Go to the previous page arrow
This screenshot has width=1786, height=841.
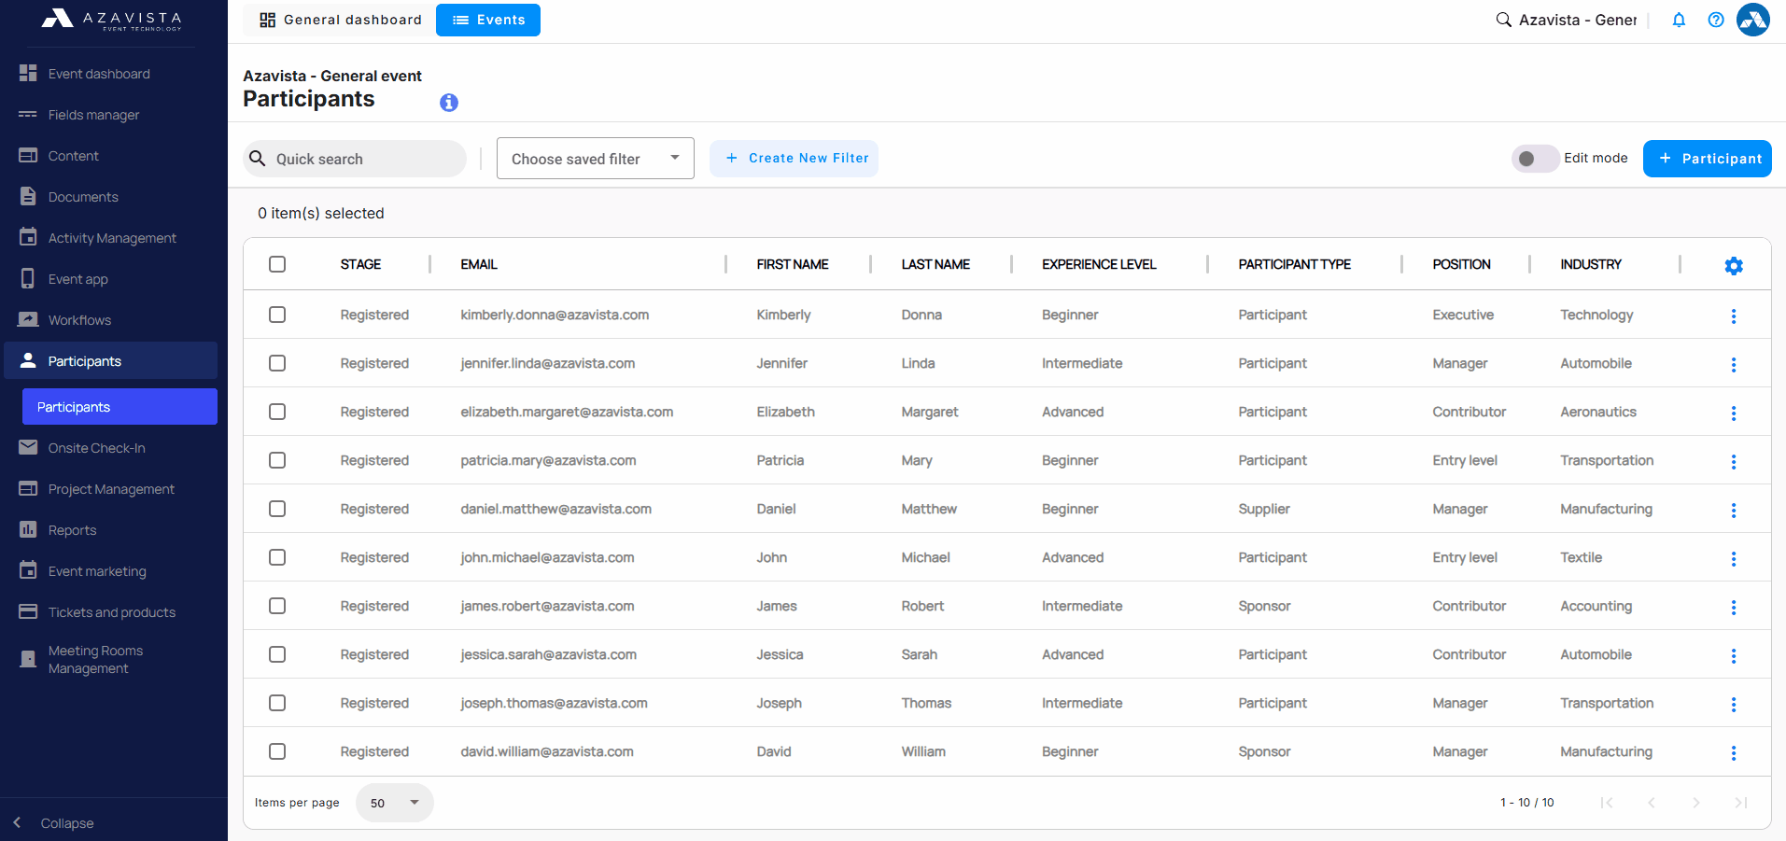point(1652,803)
